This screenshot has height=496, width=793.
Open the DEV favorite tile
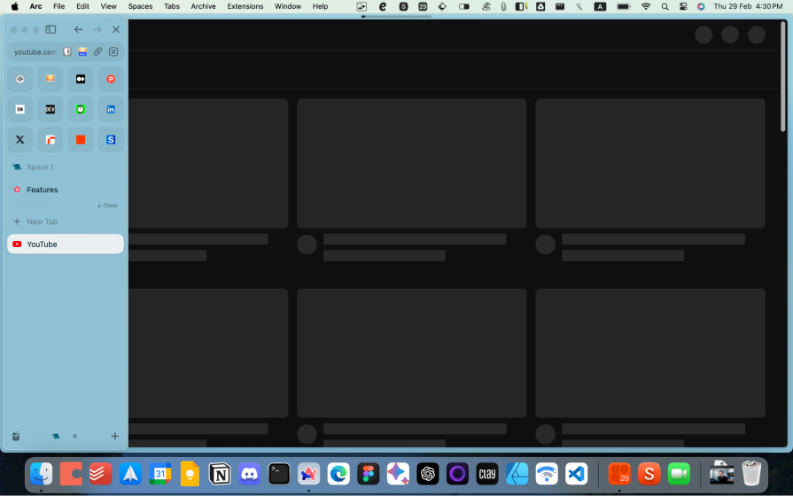tap(51, 109)
